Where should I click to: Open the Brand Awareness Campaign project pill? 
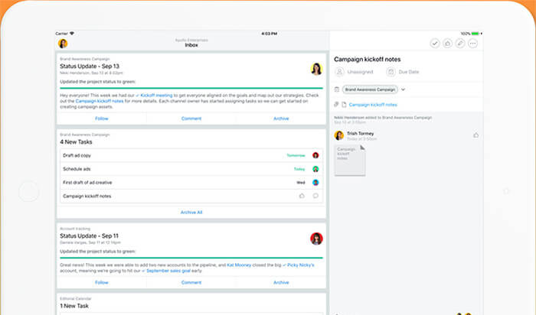370,89
